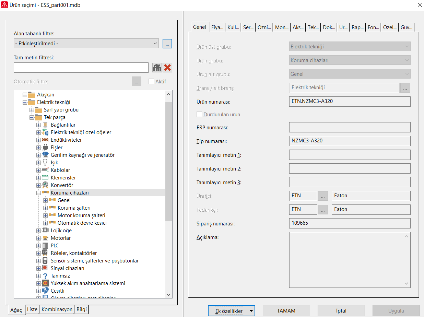
Task: Expand the Motor koruma şalteri node
Action: pos(45,215)
